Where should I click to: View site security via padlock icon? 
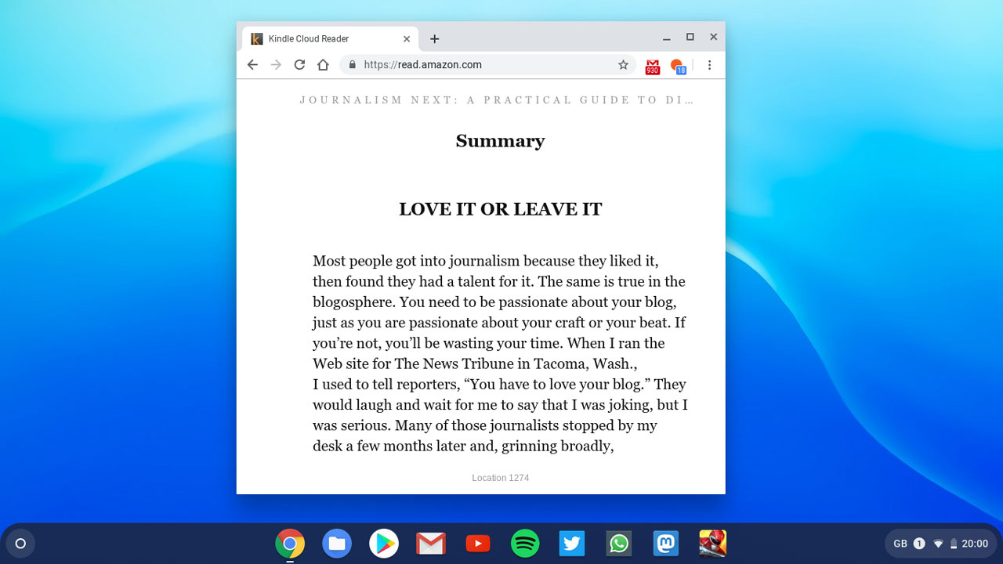[353, 65]
